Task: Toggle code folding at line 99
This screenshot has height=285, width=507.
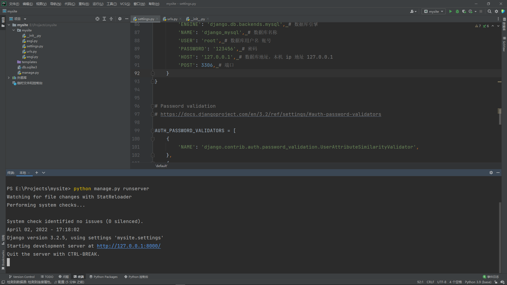Action: coord(153,131)
